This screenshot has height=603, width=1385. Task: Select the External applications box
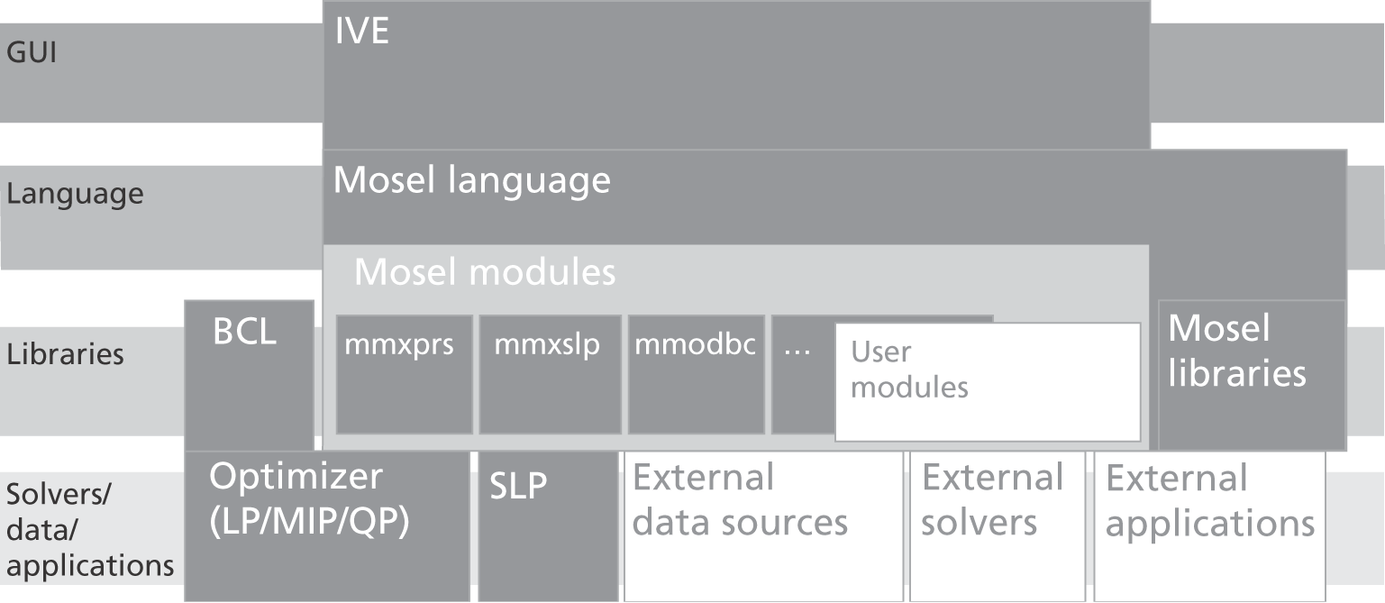click(x=1209, y=525)
